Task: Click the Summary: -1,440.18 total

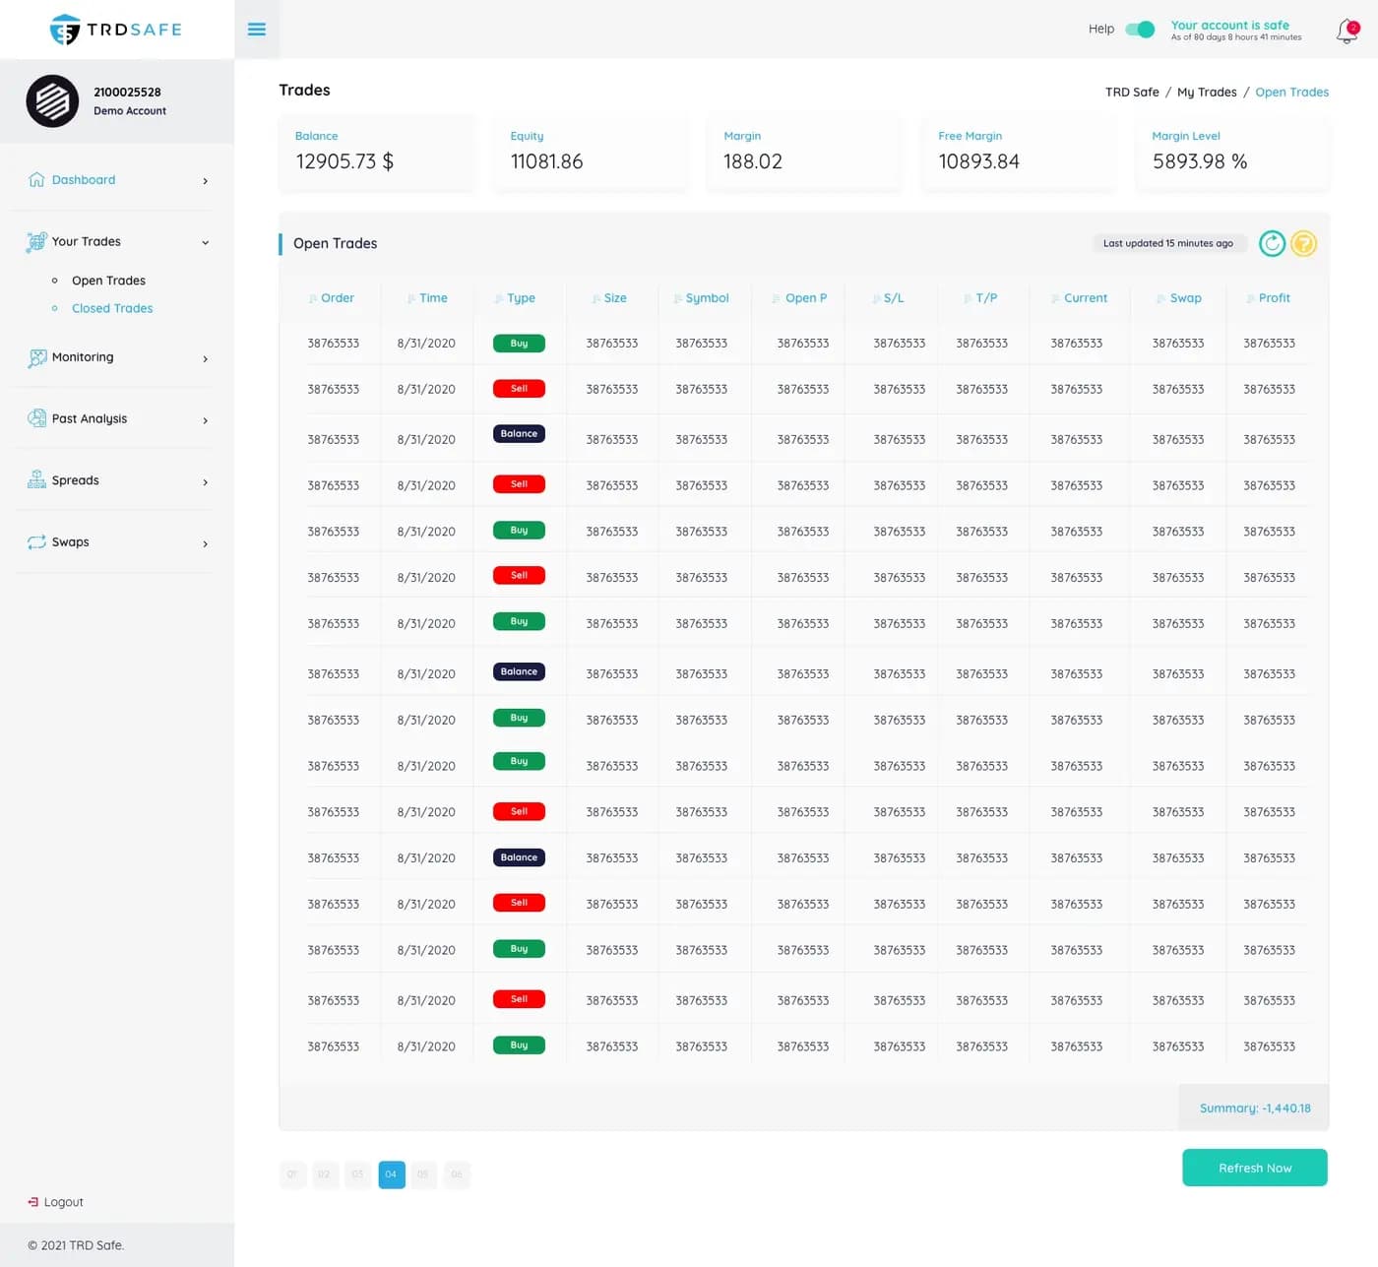Action: tap(1255, 1109)
